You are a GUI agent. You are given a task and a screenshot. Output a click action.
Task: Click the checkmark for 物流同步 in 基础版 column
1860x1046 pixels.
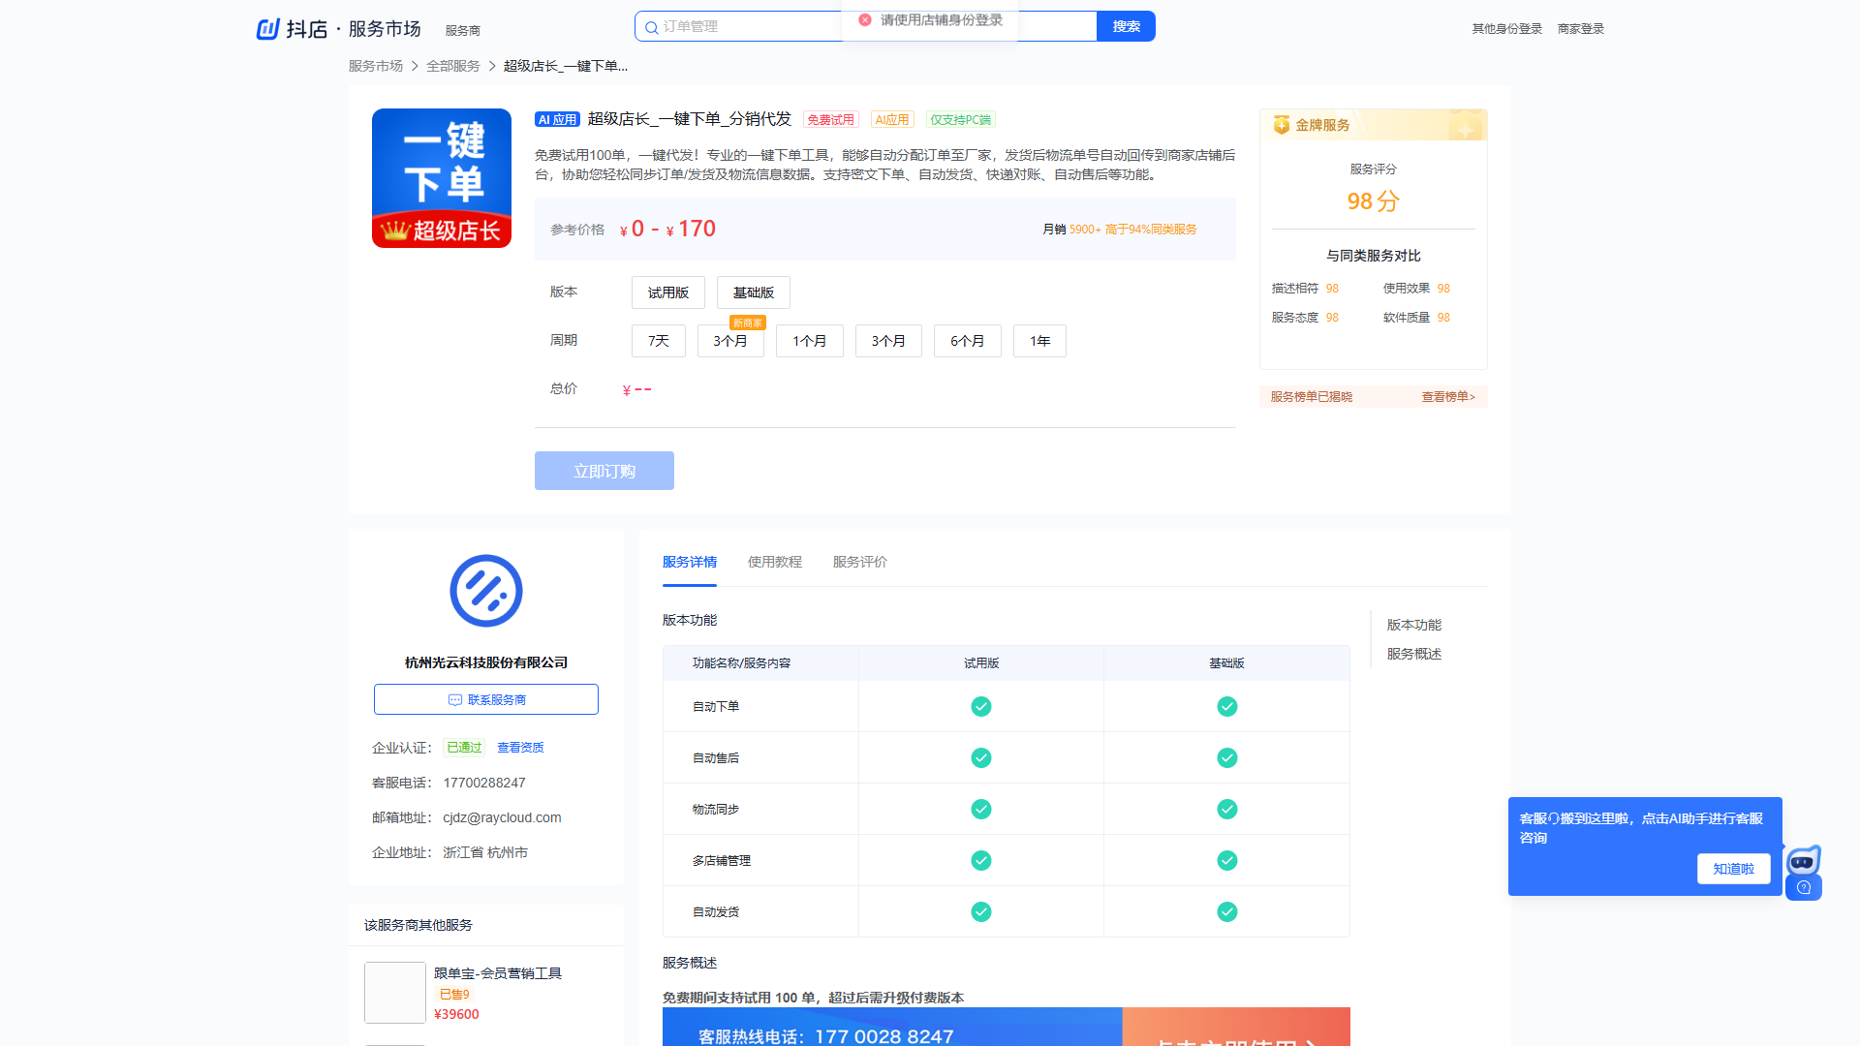click(1227, 809)
